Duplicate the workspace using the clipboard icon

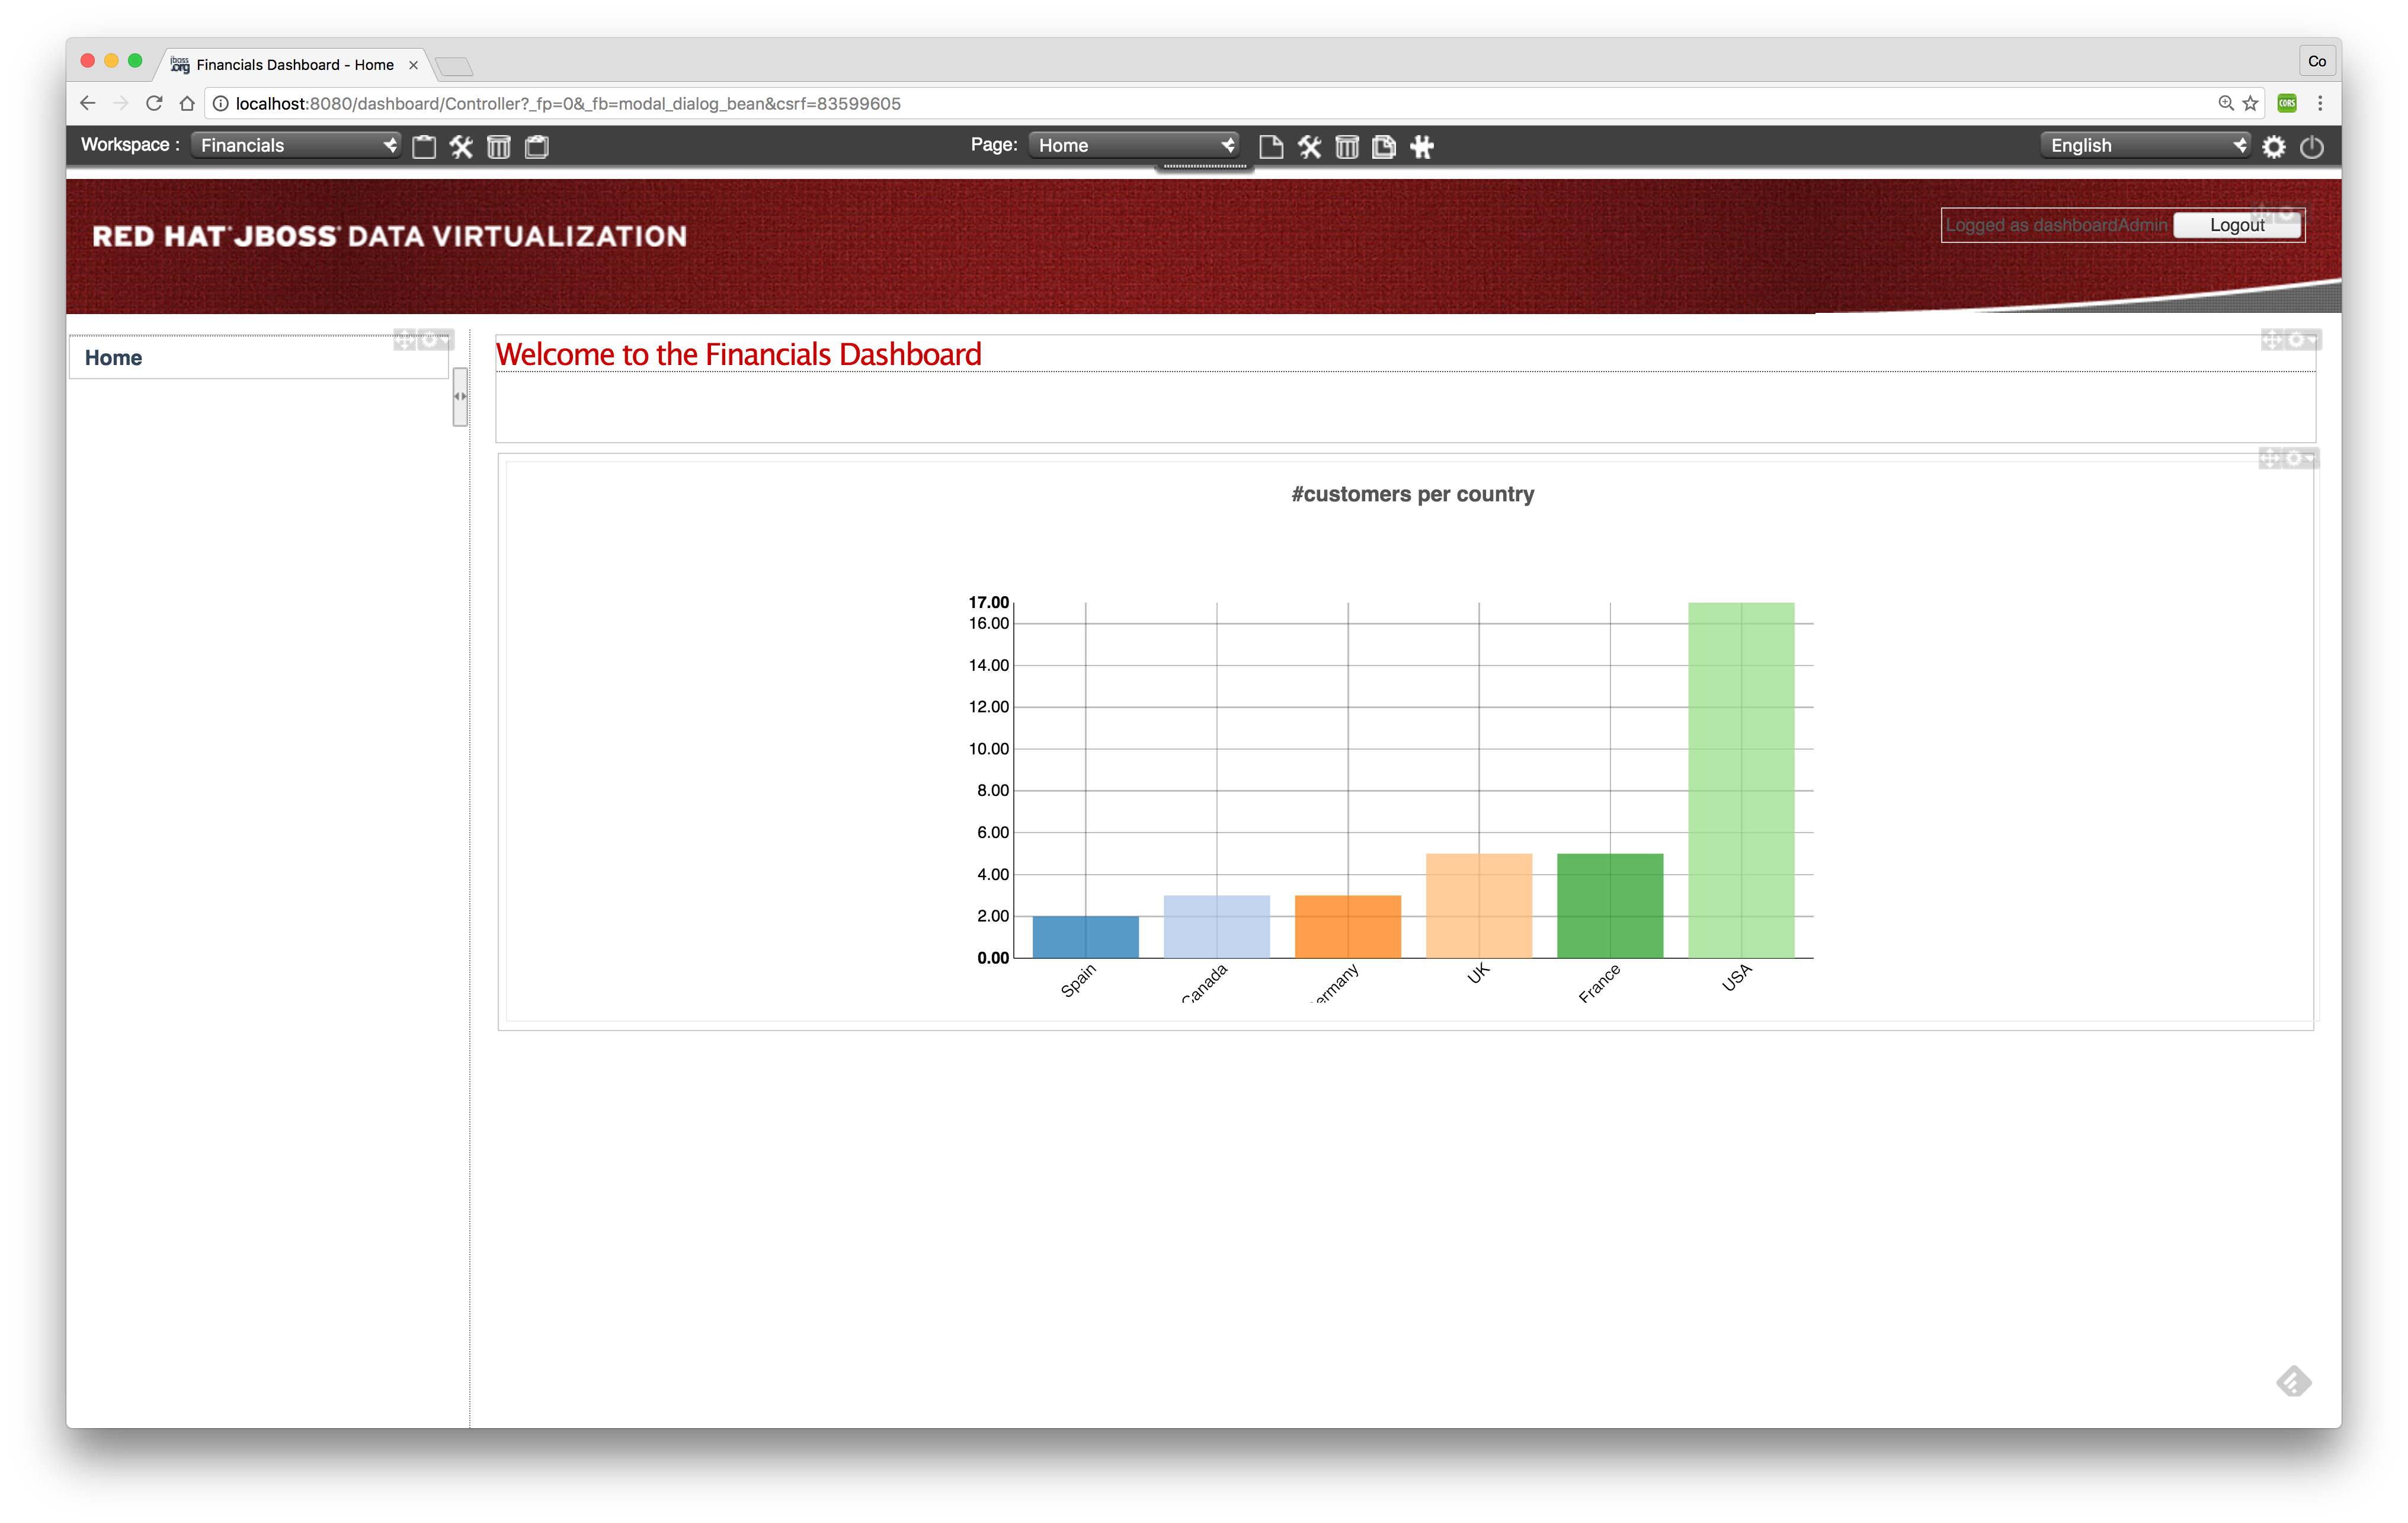(537, 146)
